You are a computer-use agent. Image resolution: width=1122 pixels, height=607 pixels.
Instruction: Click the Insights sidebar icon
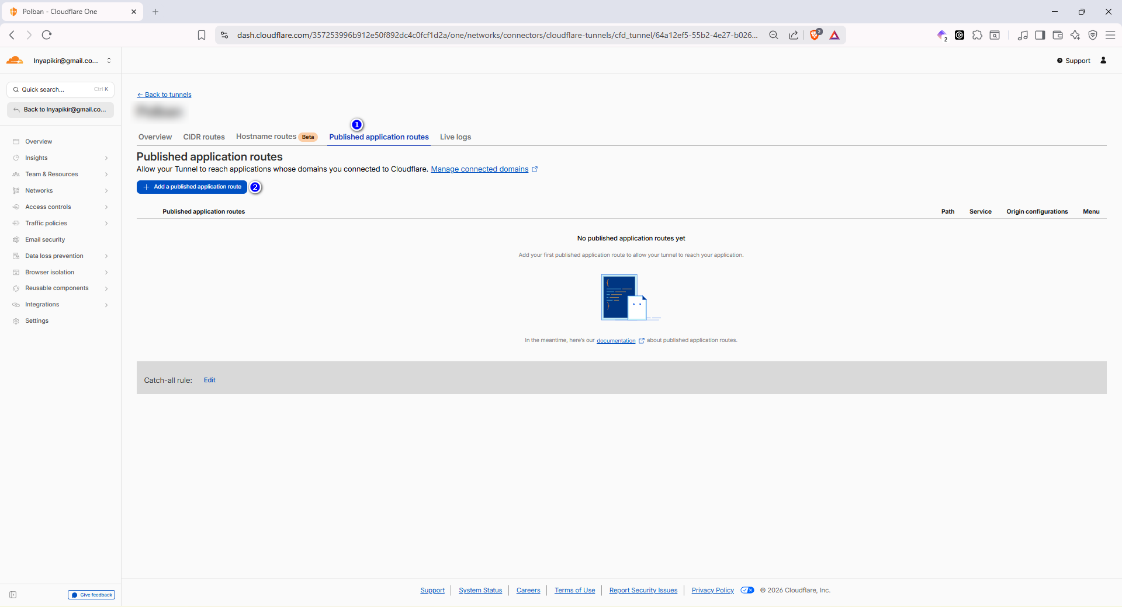point(16,158)
